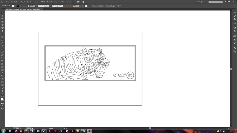Select the Magic Wand tool
This screenshot has height=133, width=237.
pyautogui.click(x=2, y=19)
